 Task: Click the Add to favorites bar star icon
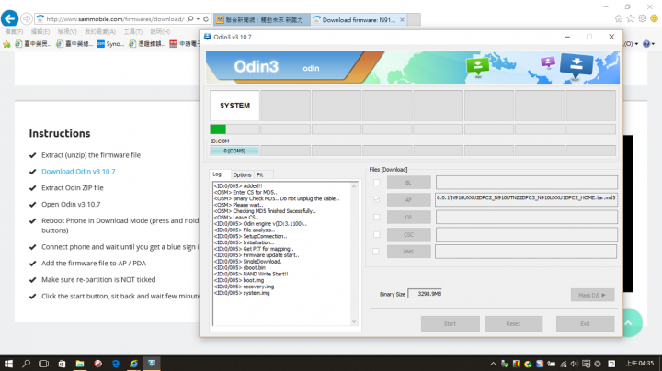6,44
